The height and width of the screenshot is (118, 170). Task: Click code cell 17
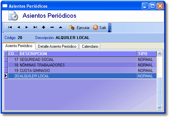point(14,60)
